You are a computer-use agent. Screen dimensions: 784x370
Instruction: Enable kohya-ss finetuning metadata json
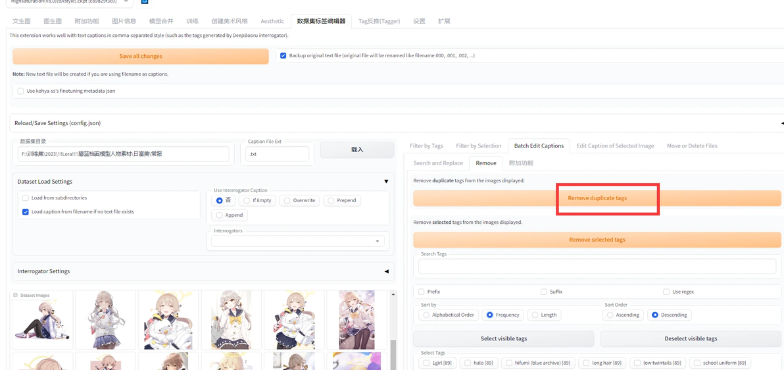20,91
